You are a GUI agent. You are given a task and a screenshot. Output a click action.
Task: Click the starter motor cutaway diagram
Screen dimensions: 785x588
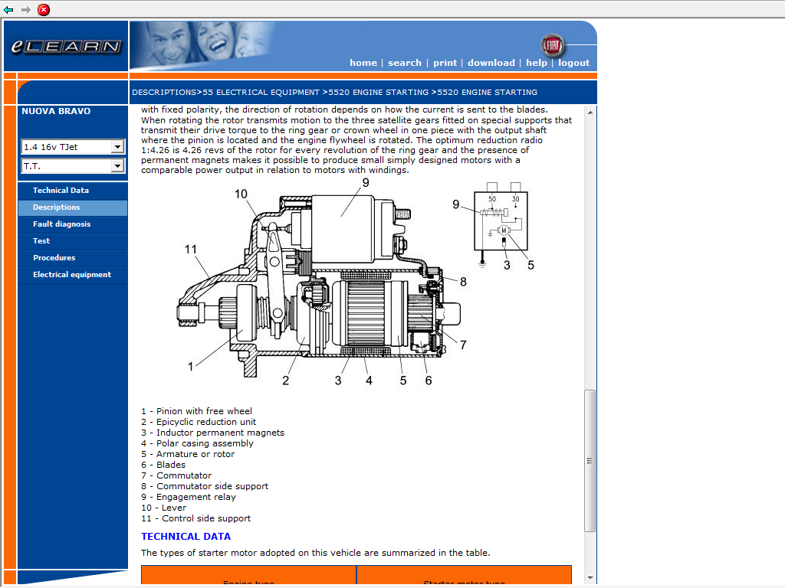(320, 283)
